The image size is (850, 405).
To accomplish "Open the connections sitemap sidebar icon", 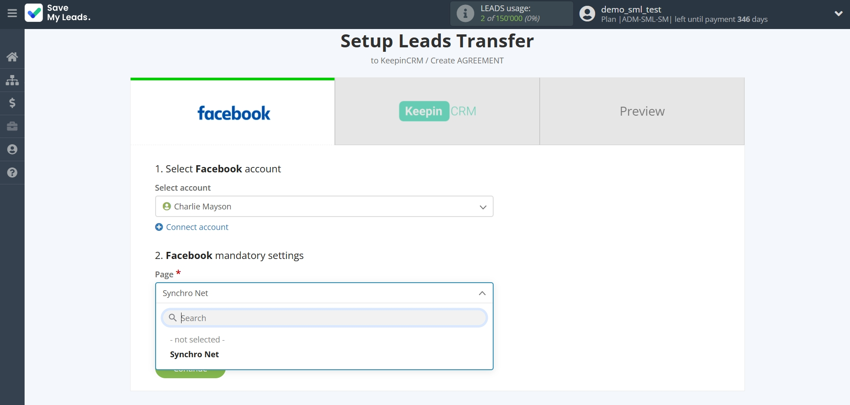I will [12, 80].
